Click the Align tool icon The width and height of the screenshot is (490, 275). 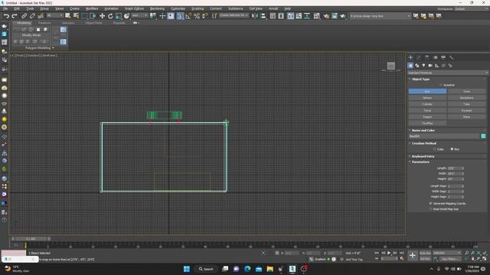263,16
